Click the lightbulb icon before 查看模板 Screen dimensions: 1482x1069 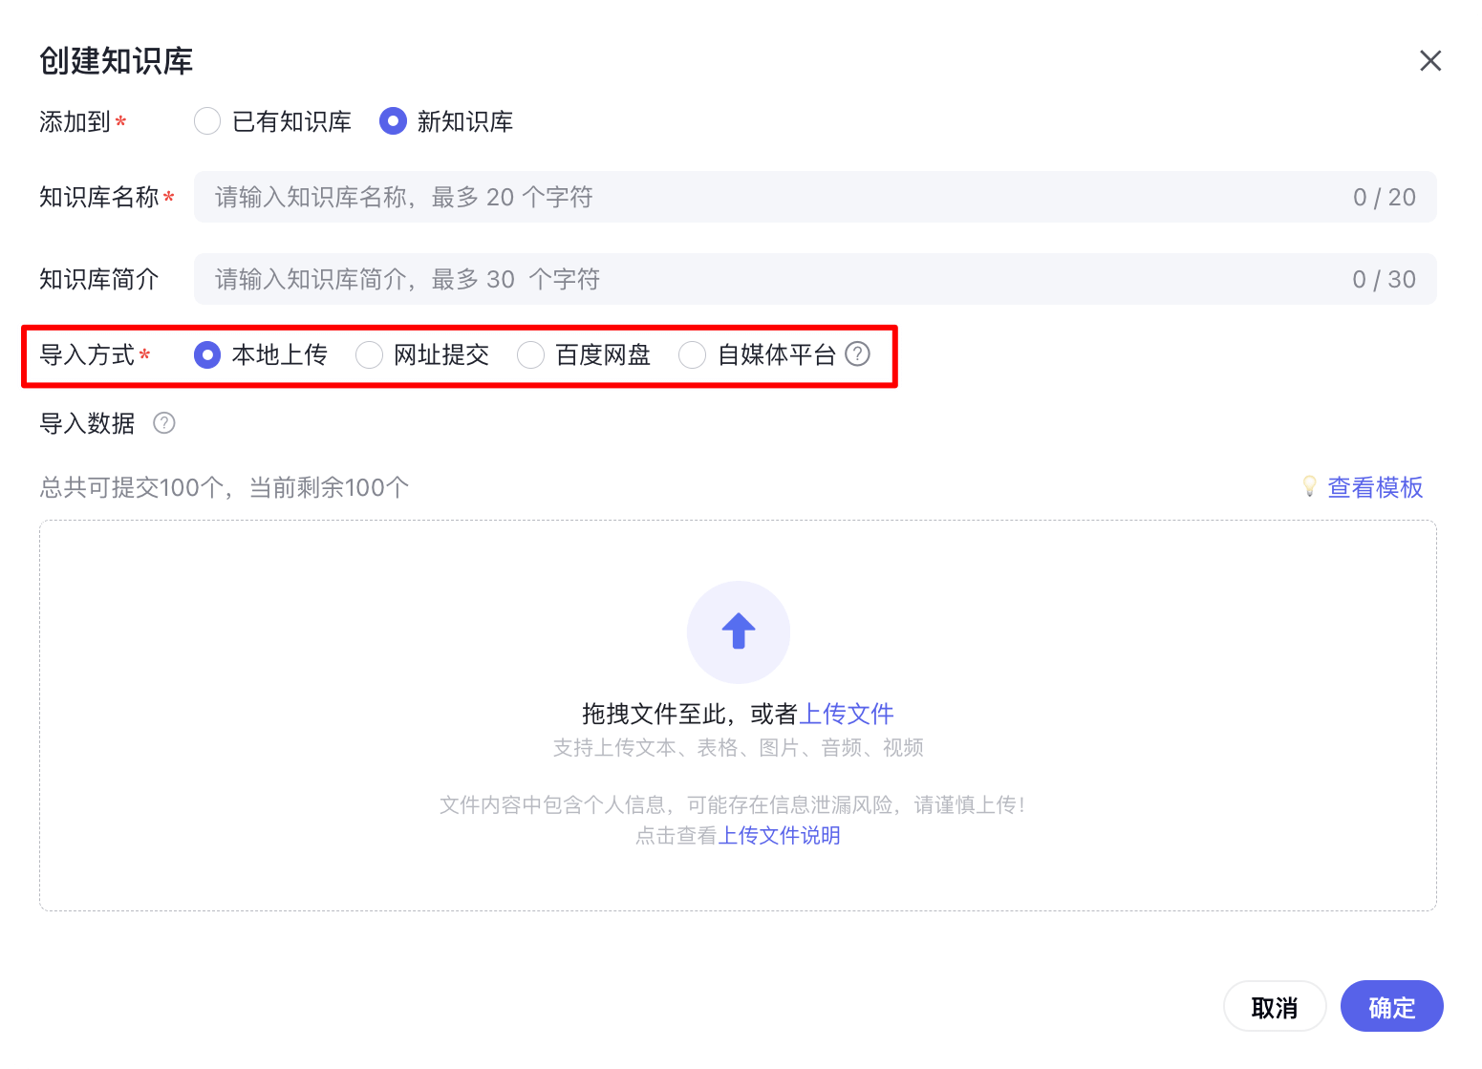click(1308, 486)
